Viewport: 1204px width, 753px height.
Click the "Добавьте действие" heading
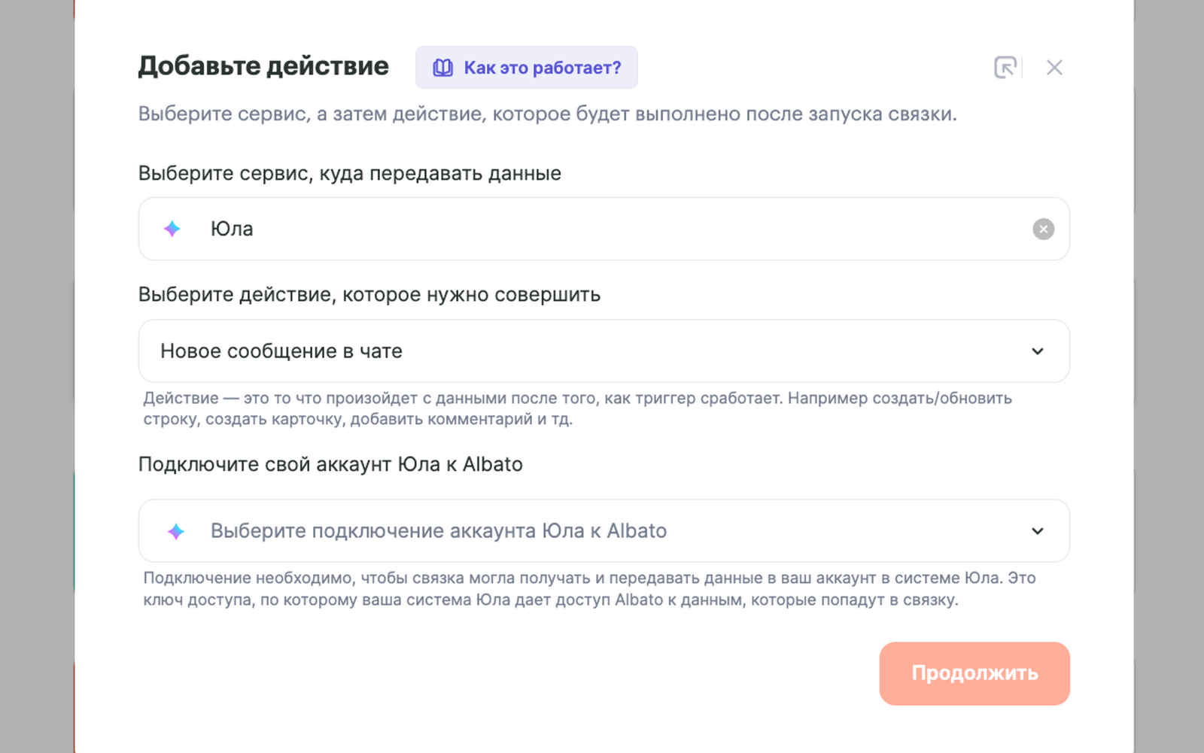point(263,66)
